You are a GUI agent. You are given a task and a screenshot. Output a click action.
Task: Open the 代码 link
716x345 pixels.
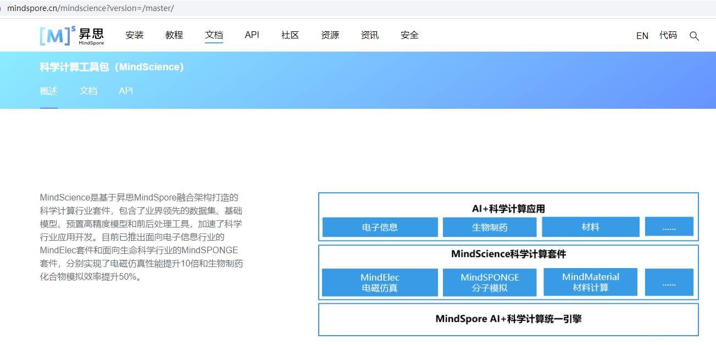[668, 35]
